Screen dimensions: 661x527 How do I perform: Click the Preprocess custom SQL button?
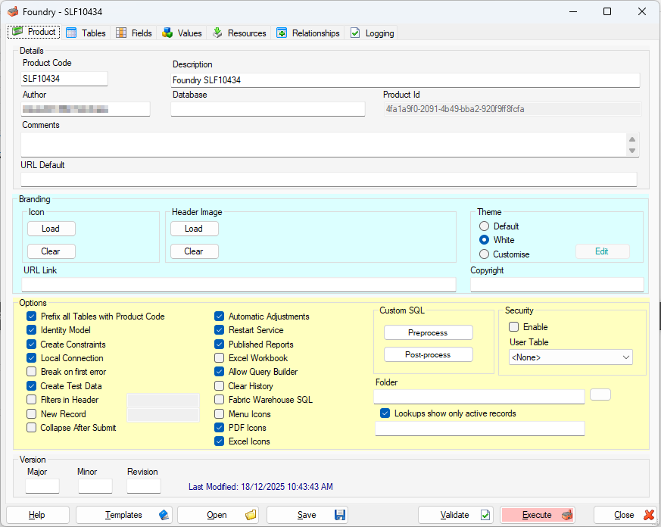(x=429, y=332)
